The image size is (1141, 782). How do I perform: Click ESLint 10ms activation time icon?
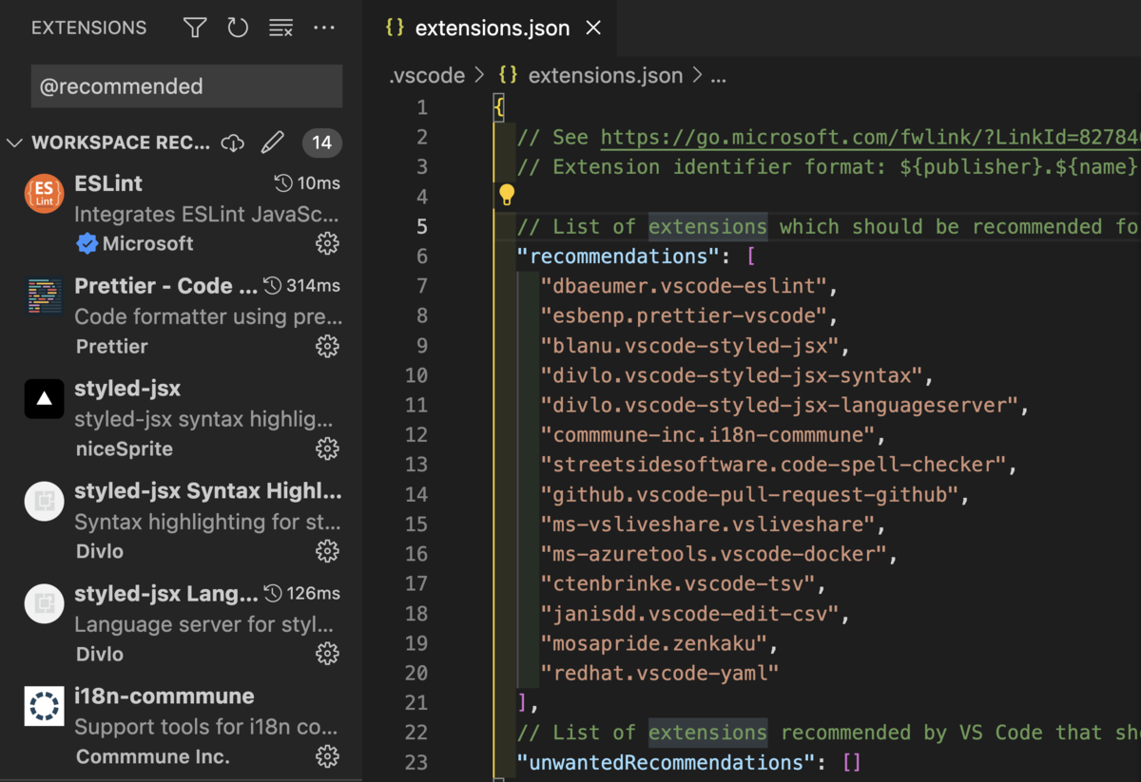click(x=282, y=183)
